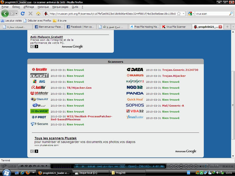The height and width of the screenshot is (176, 235).
Task: Click the forward navigation arrow
Action: (12, 13)
